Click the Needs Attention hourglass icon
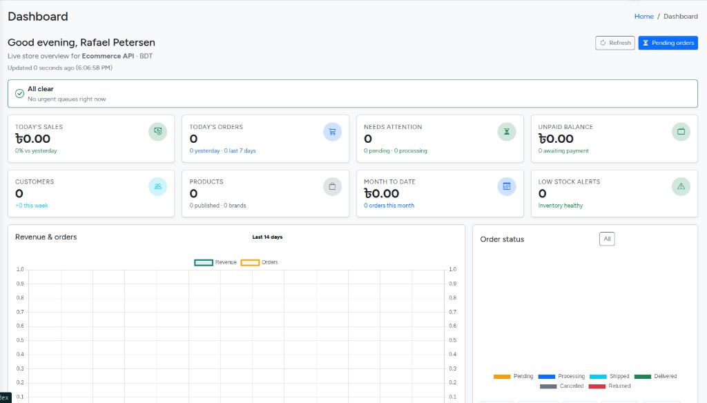This screenshot has height=403, width=707. [507, 132]
